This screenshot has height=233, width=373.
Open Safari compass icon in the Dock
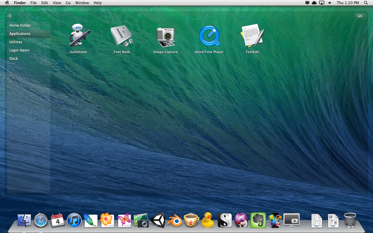pos(41,220)
